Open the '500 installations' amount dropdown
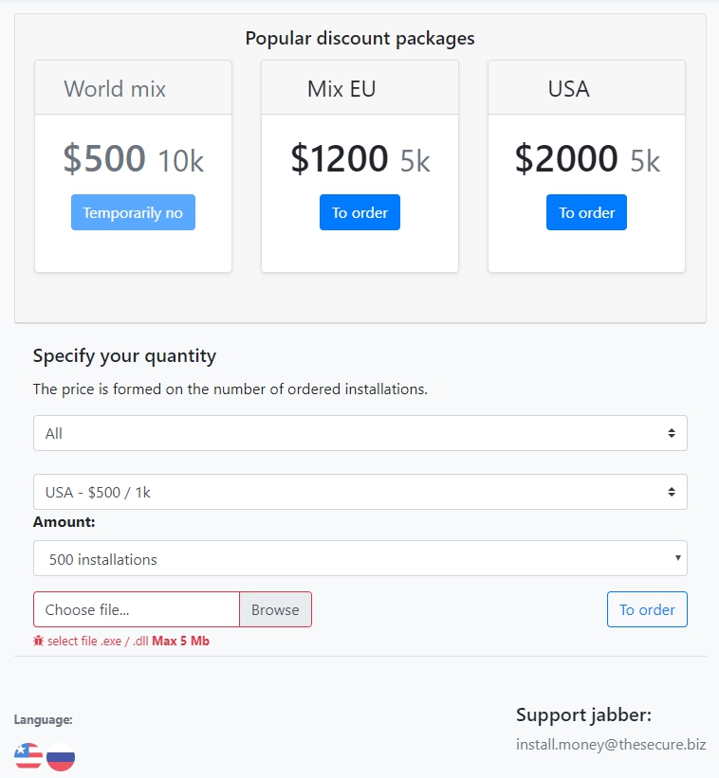 click(360, 558)
